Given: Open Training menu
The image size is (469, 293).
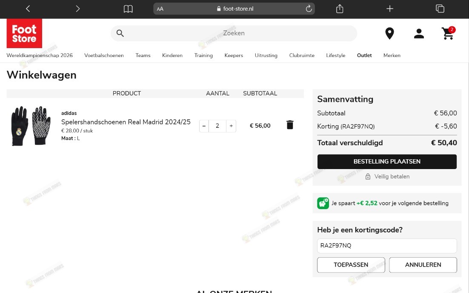Looking at the screenshot, I should pos(203,55).
